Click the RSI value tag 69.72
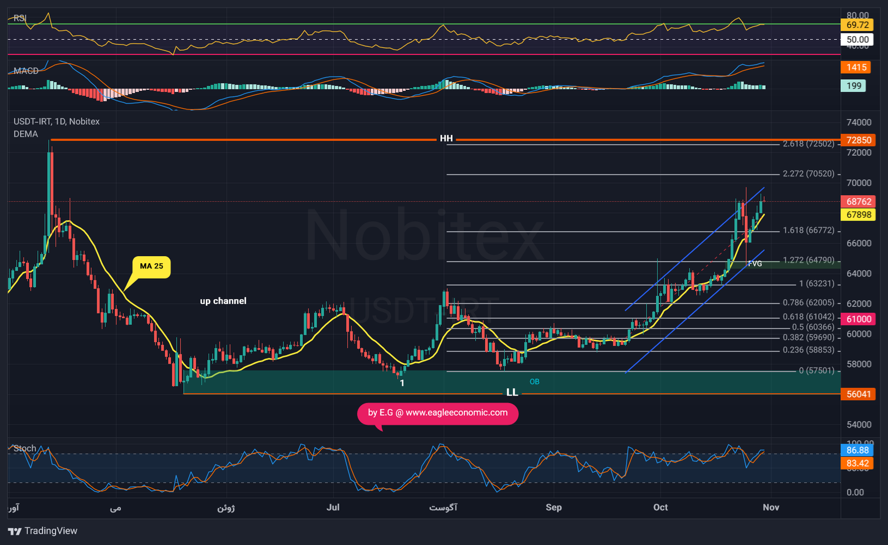Viewport: 888px width, 545px height. pos(857,25)
